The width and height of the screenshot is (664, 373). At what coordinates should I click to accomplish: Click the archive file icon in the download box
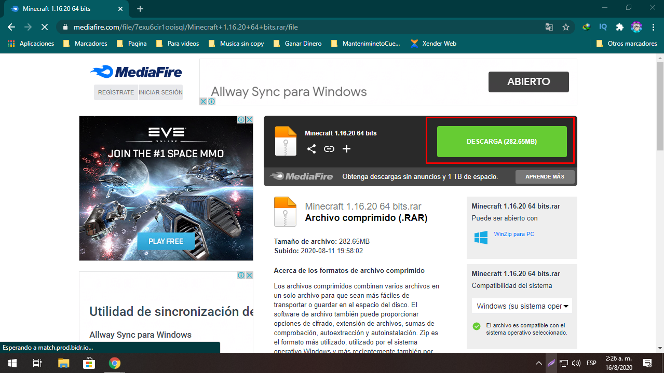point(286,141)
